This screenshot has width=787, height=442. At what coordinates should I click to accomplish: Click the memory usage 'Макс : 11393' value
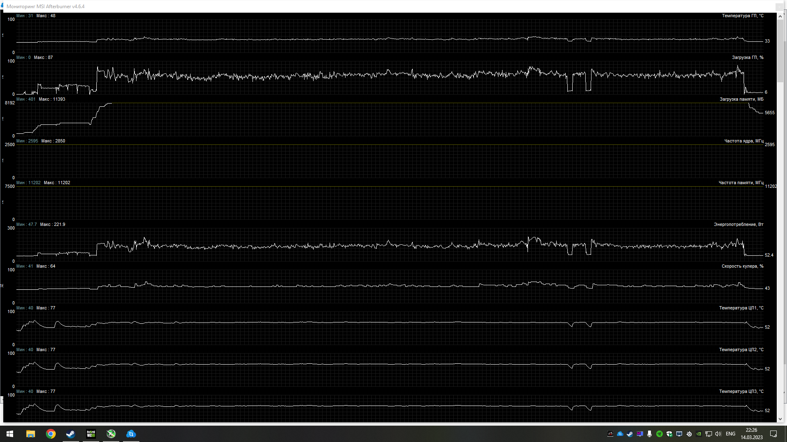coord(52,99)
